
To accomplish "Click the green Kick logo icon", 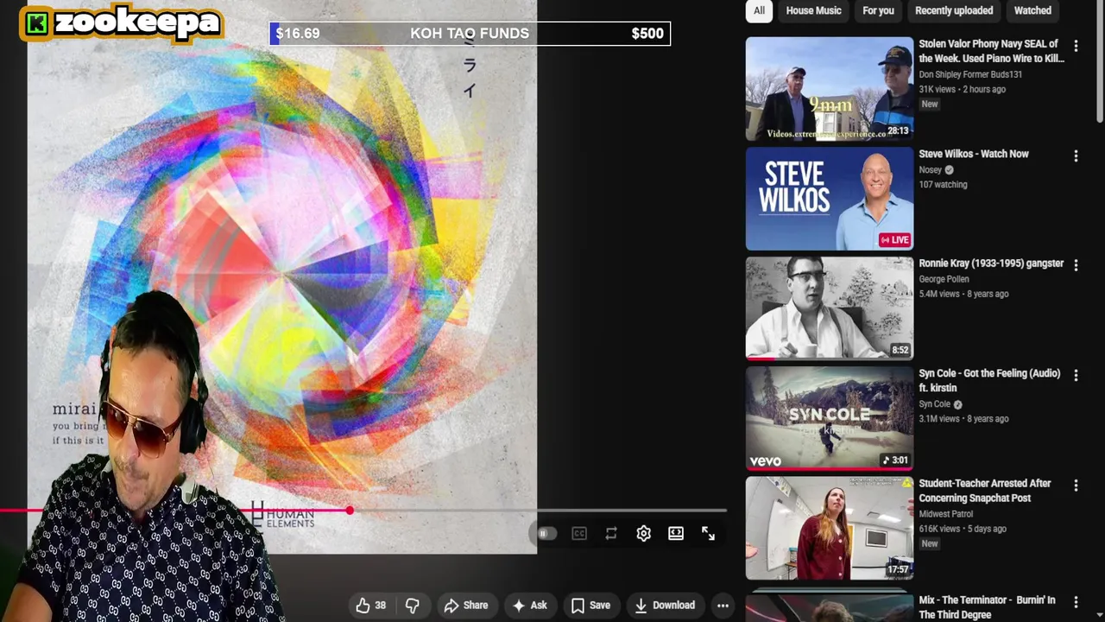I will tap(36, 23).
